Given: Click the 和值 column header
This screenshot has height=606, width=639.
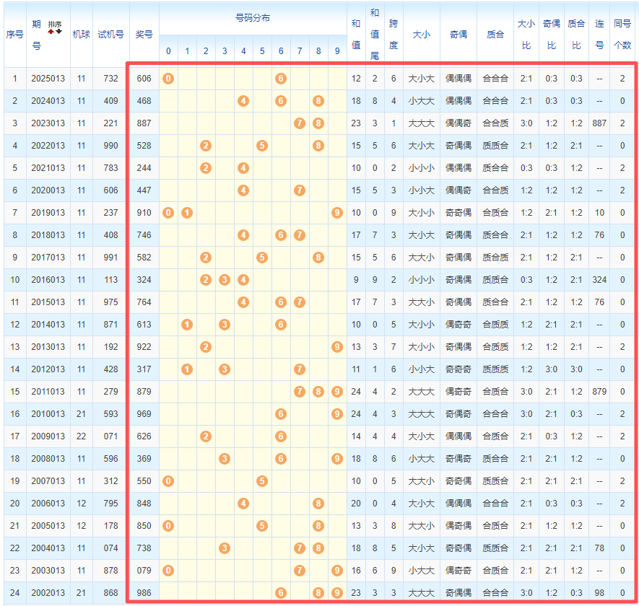Looking at the screenshot, I should tap(356, 34).
